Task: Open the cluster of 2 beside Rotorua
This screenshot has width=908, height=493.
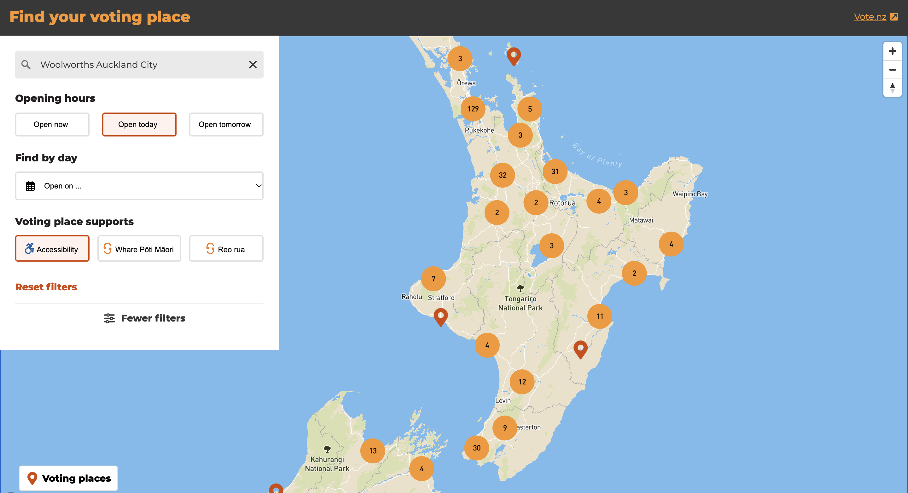Action: point(536,203)
